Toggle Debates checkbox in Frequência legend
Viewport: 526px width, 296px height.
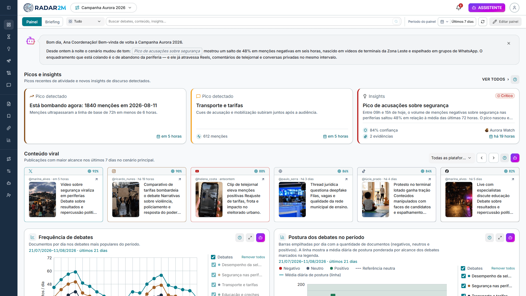pos(213,257)
